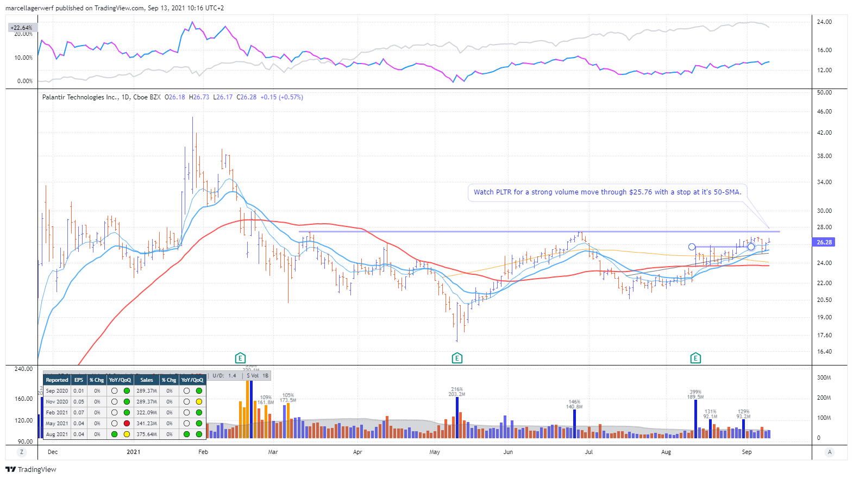Click the 16.40 price axis label
This screenshot has width=853, height=479.
[x=824, y=351]
